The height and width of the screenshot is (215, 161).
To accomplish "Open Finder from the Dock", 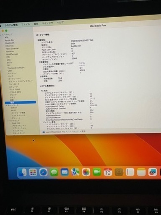I will pos(22,172).
